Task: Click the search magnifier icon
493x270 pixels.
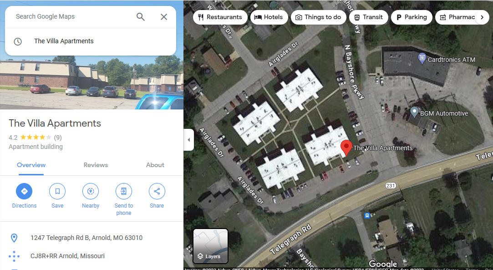Action: click(141, 17)
